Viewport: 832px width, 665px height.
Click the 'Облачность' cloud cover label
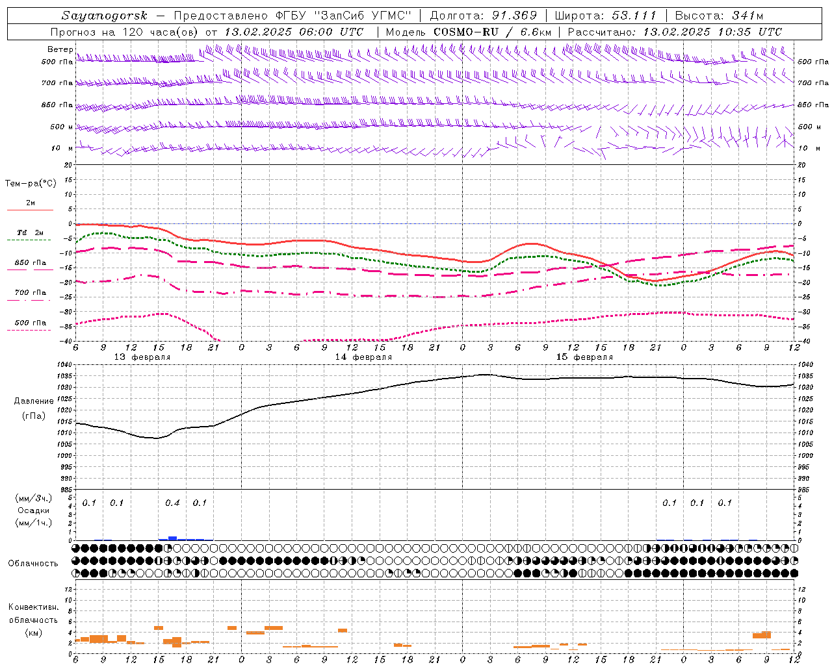[33, 563]
